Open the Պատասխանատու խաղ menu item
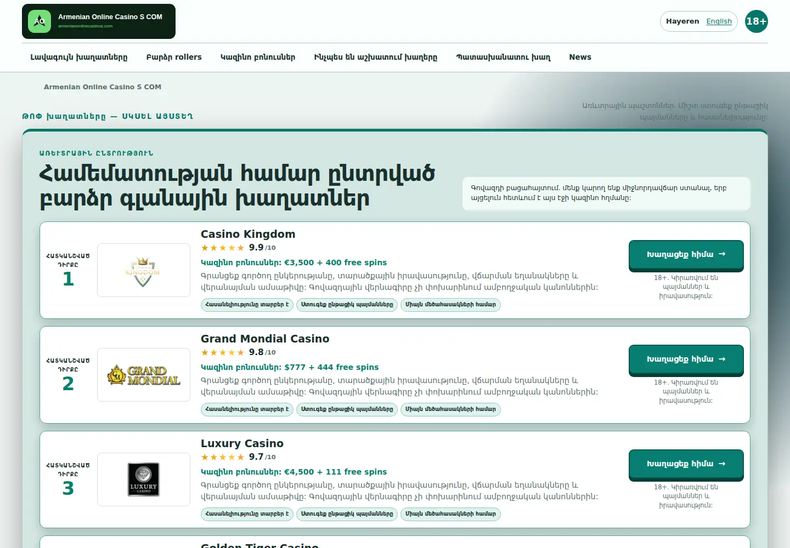790x548 pixels. pyautogui.click(x=503, y=57)
